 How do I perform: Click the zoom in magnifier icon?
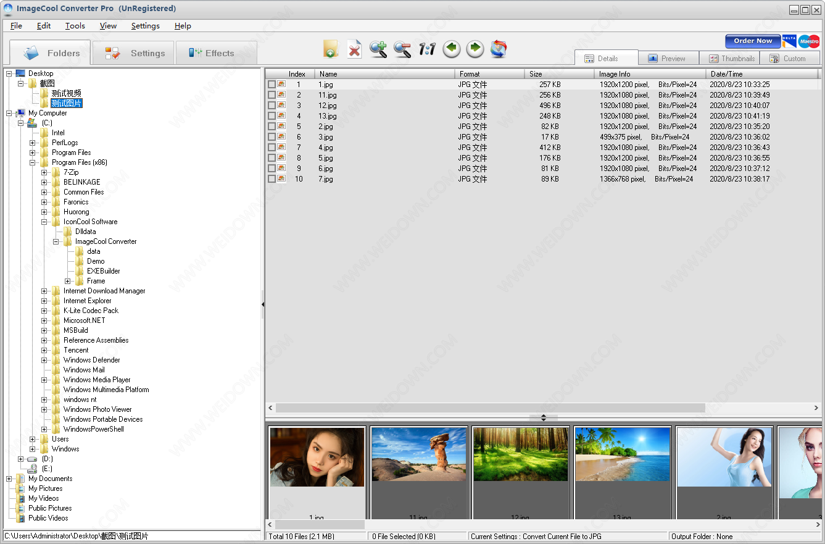(x=378, y=49)
